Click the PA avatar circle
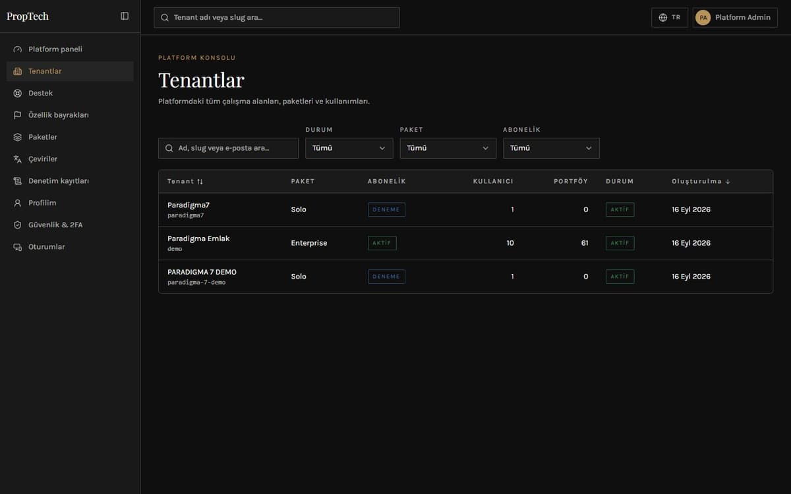 [x=703, y=18]
